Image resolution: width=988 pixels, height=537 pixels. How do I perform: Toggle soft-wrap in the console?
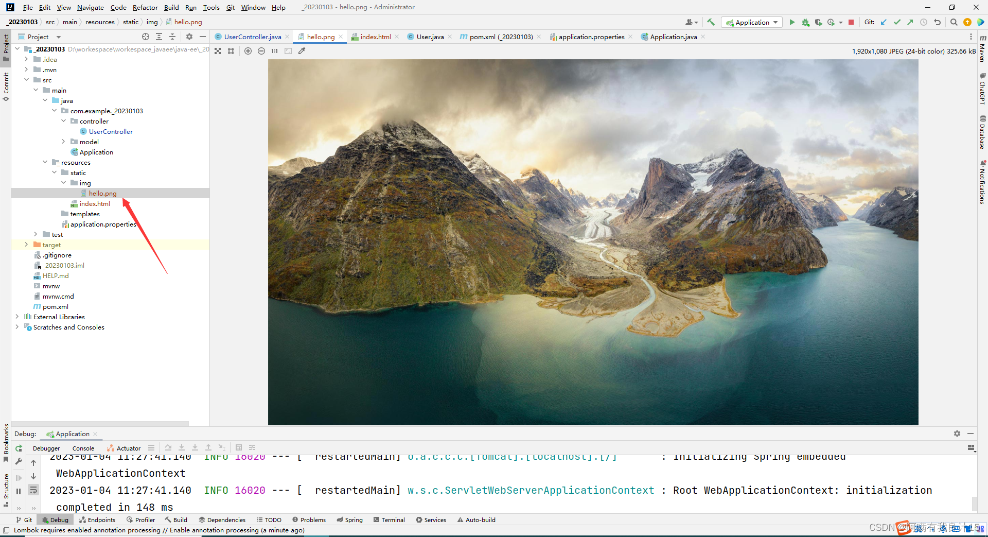[33, 490]
